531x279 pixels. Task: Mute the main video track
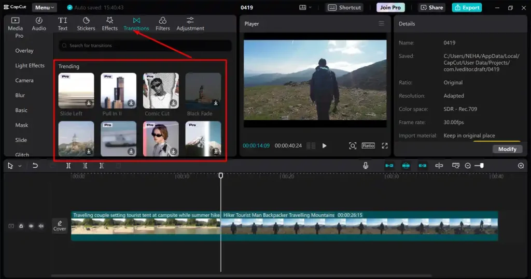(x=41, y=226)
